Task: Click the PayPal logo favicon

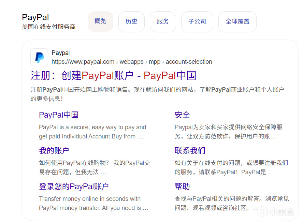Action: pyautogui.click(x=39, y=57)
